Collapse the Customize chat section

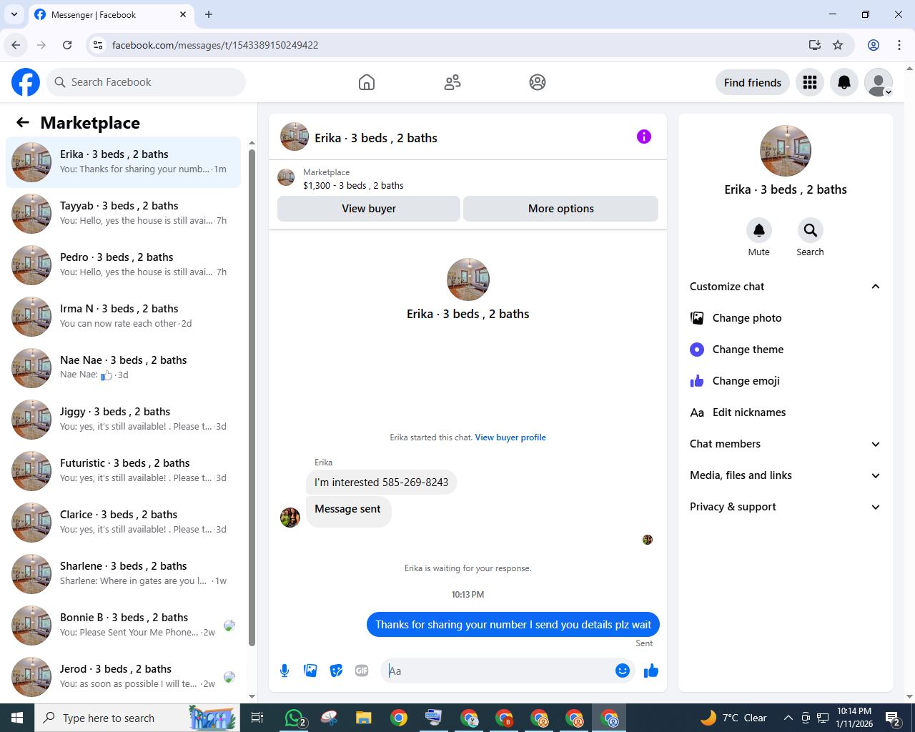(785, 287)
